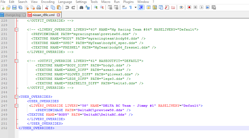
Task: Open Define your language icon
Action: 149,7
